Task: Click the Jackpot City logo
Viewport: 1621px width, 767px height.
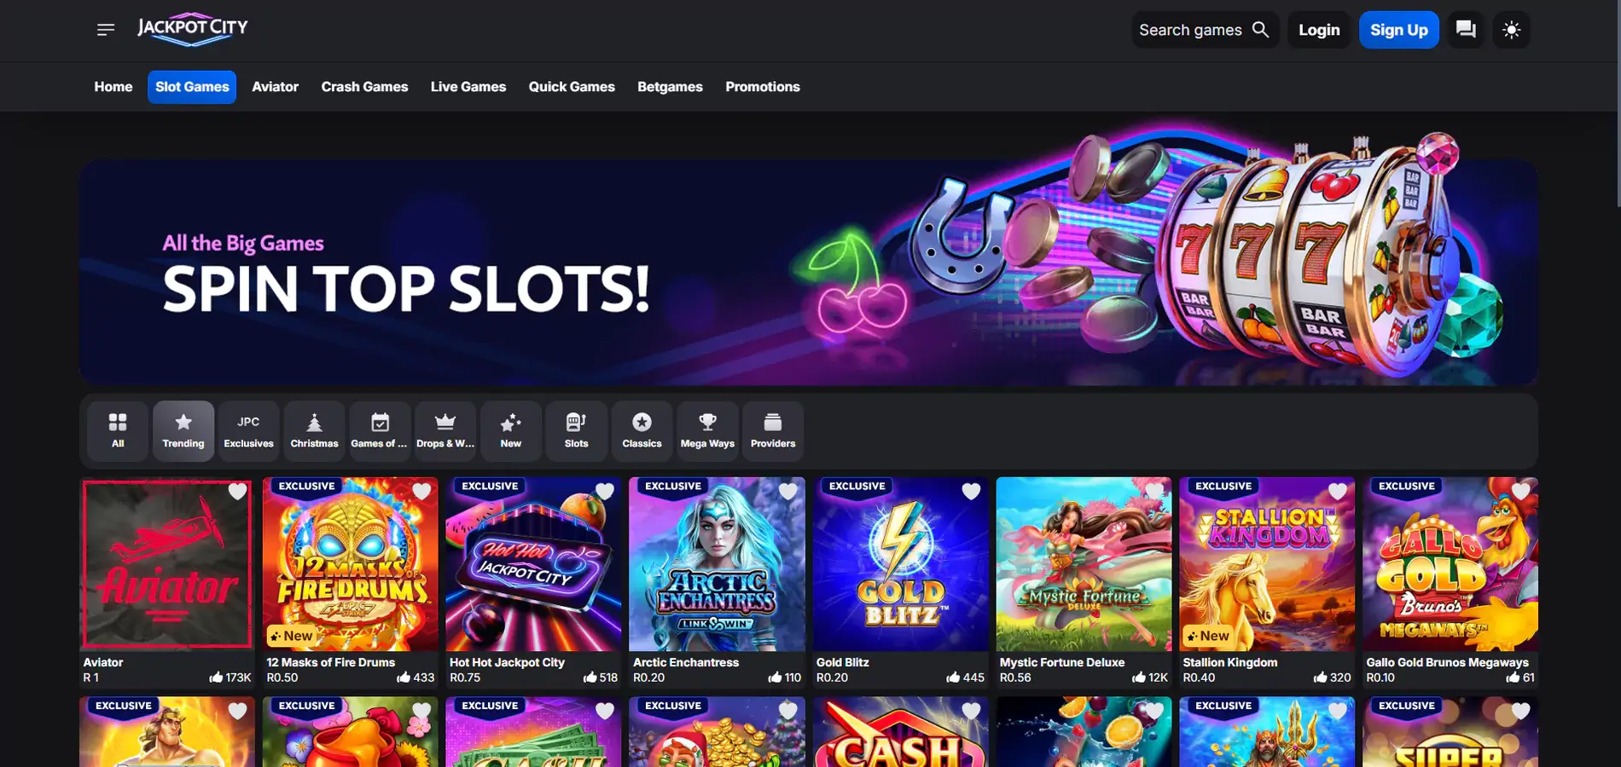Action: coord(193,28)
